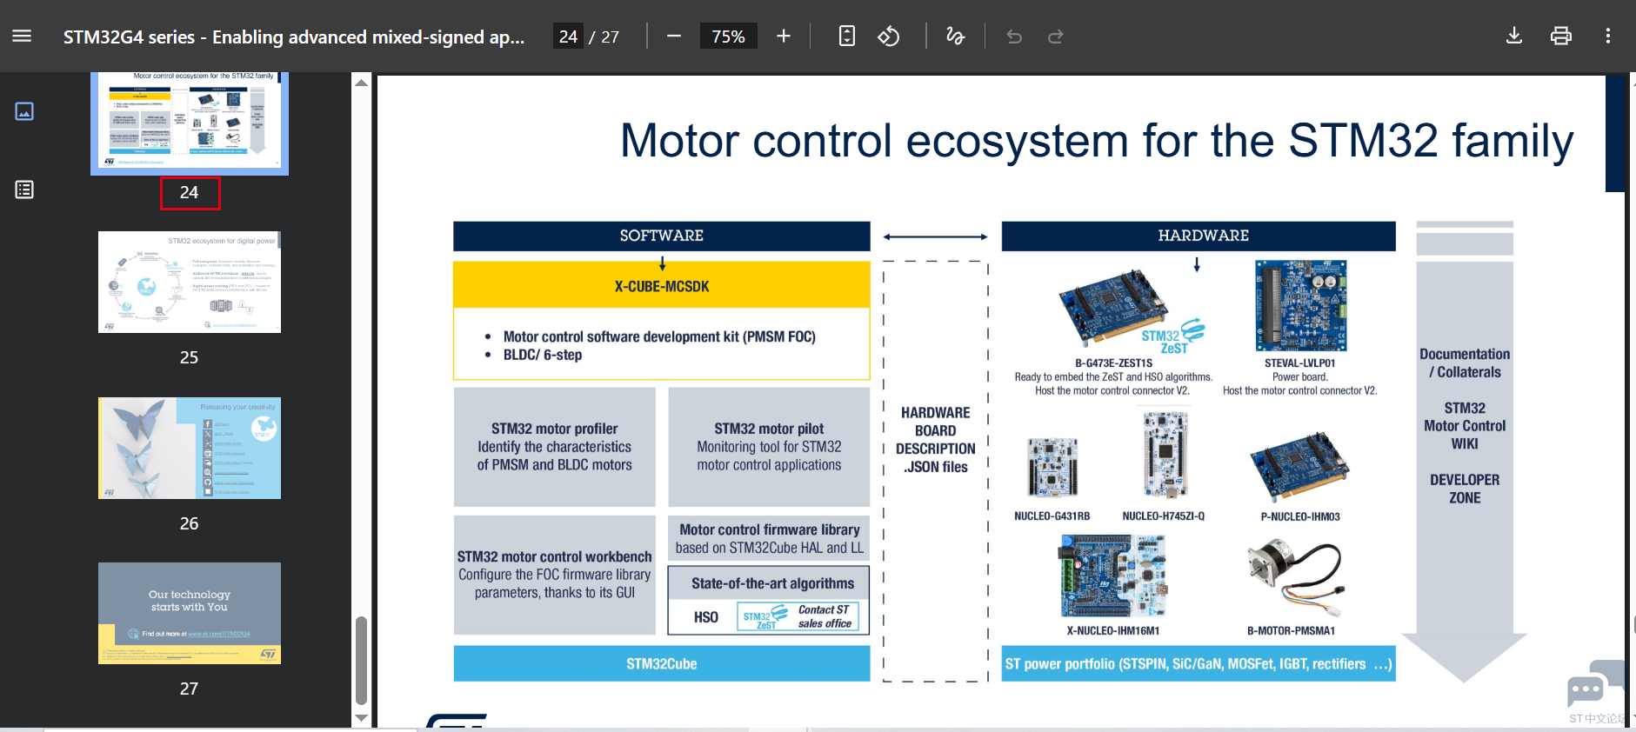Open the page 25 thumbnail
This screenshot has width=1636, height=732.
[x=190, y=282]
